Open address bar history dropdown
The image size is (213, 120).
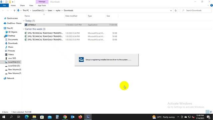click(x=171, y=10)
